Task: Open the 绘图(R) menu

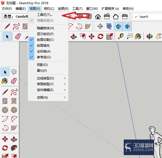Action: (63, 8)
